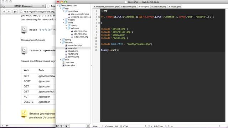Screen dimensions: 228x128
Task: Expand the layouts folder triangle
Action: 67,25
